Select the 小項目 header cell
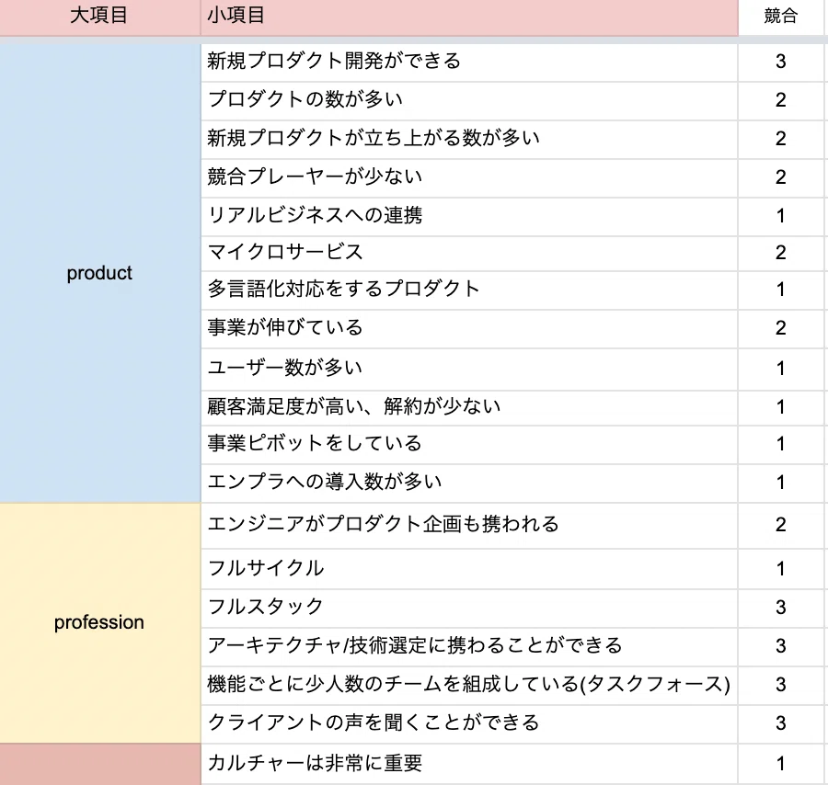 coord(469,17)
